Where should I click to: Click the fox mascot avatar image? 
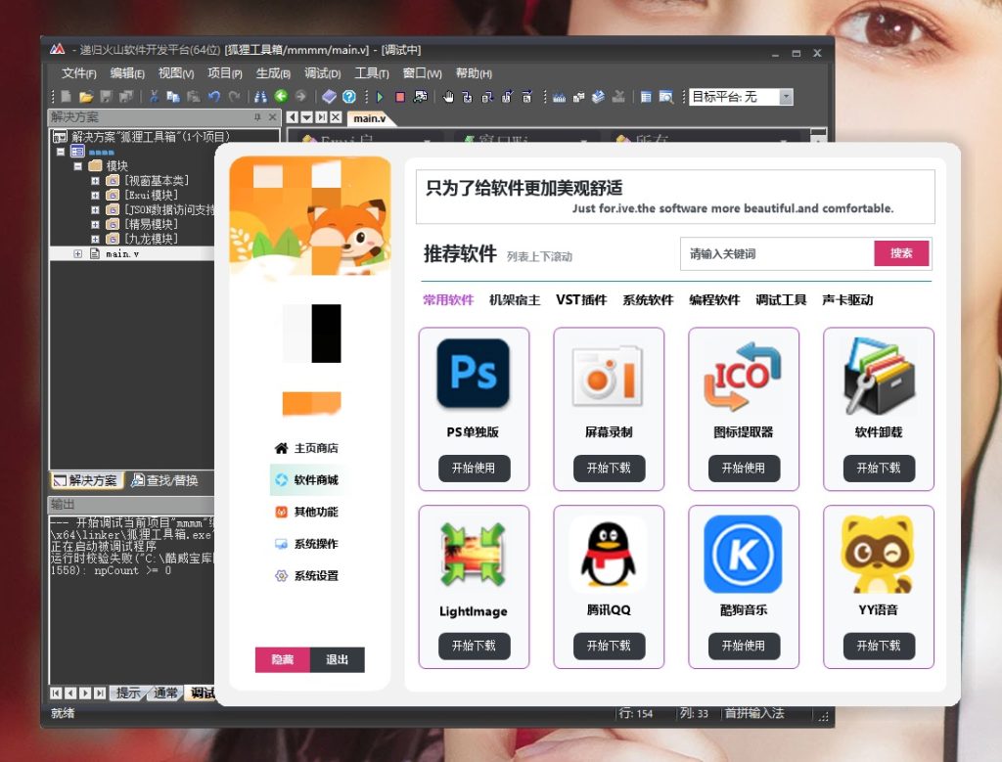click(310, 216)
